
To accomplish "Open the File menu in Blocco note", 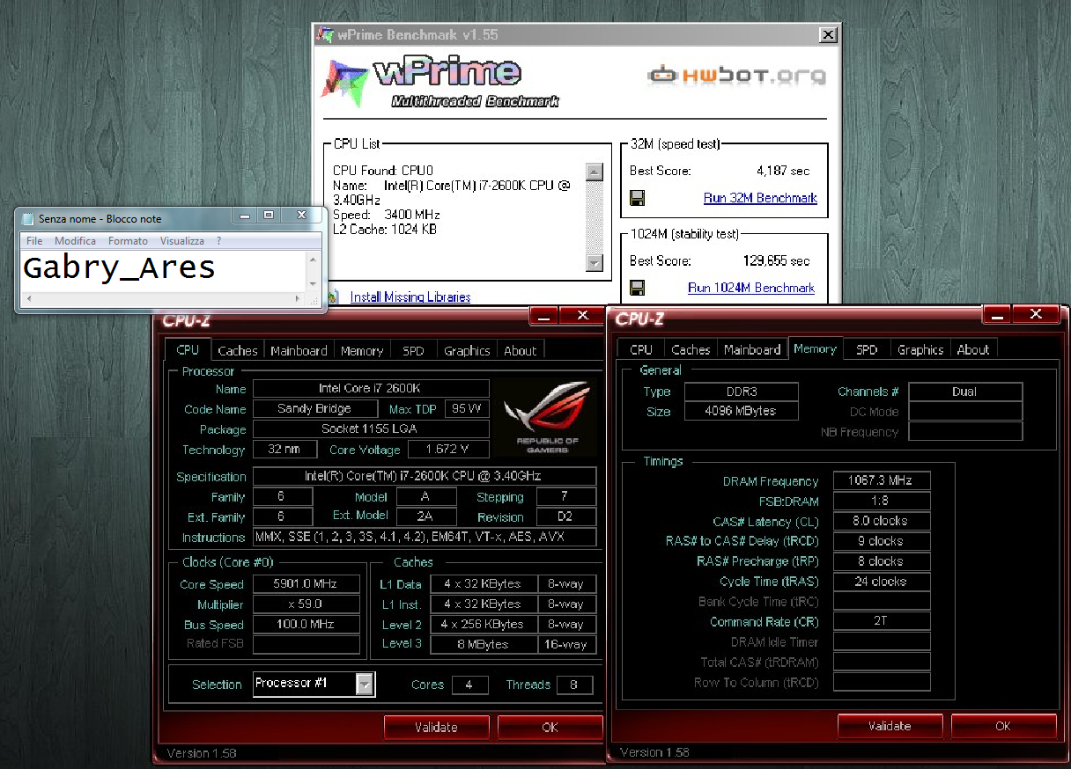I will 34,241.
